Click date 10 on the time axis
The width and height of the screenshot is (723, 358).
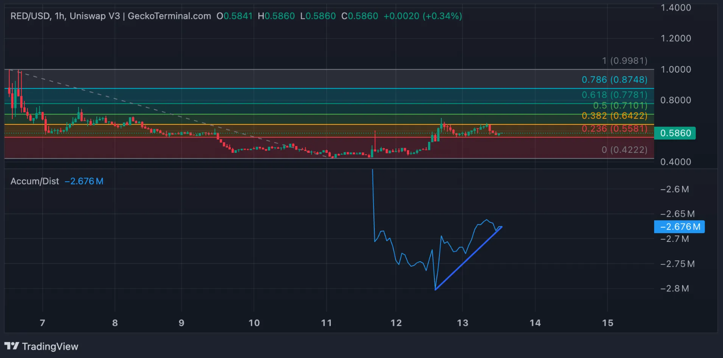(254, 323)
